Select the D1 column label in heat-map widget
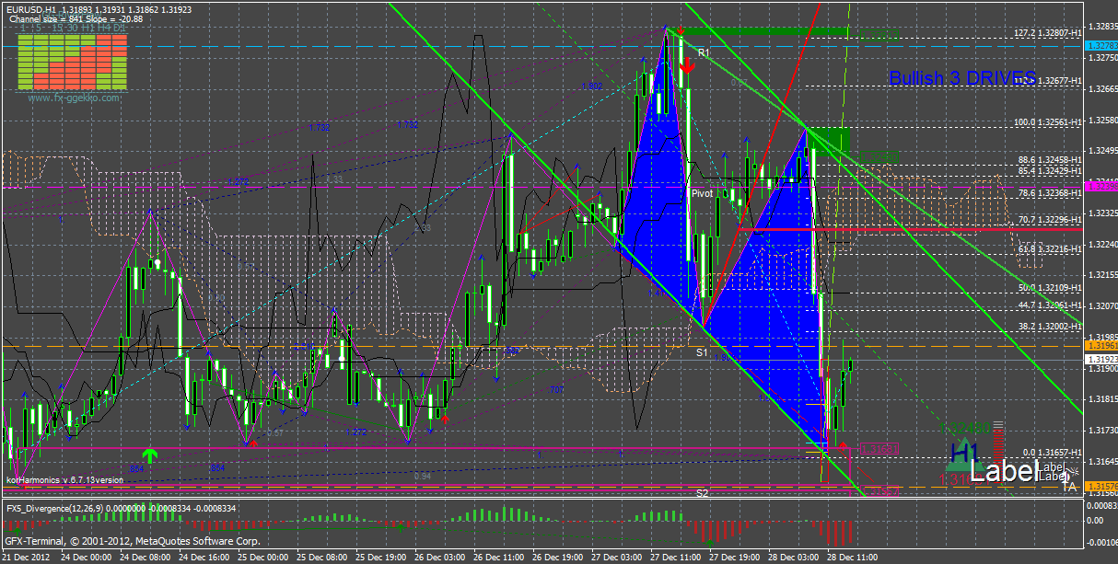 pyautogui.click(x=120, y=29)
